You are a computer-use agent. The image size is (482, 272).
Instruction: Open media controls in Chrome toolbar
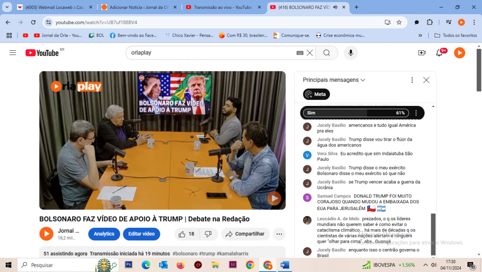(449, 23)
